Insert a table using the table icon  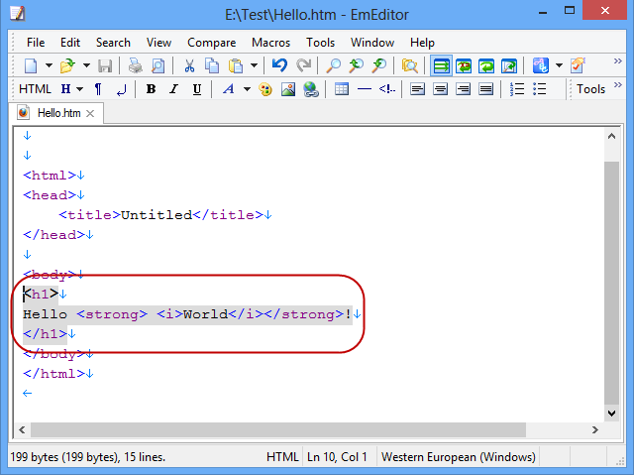click(x=342, y=89)
